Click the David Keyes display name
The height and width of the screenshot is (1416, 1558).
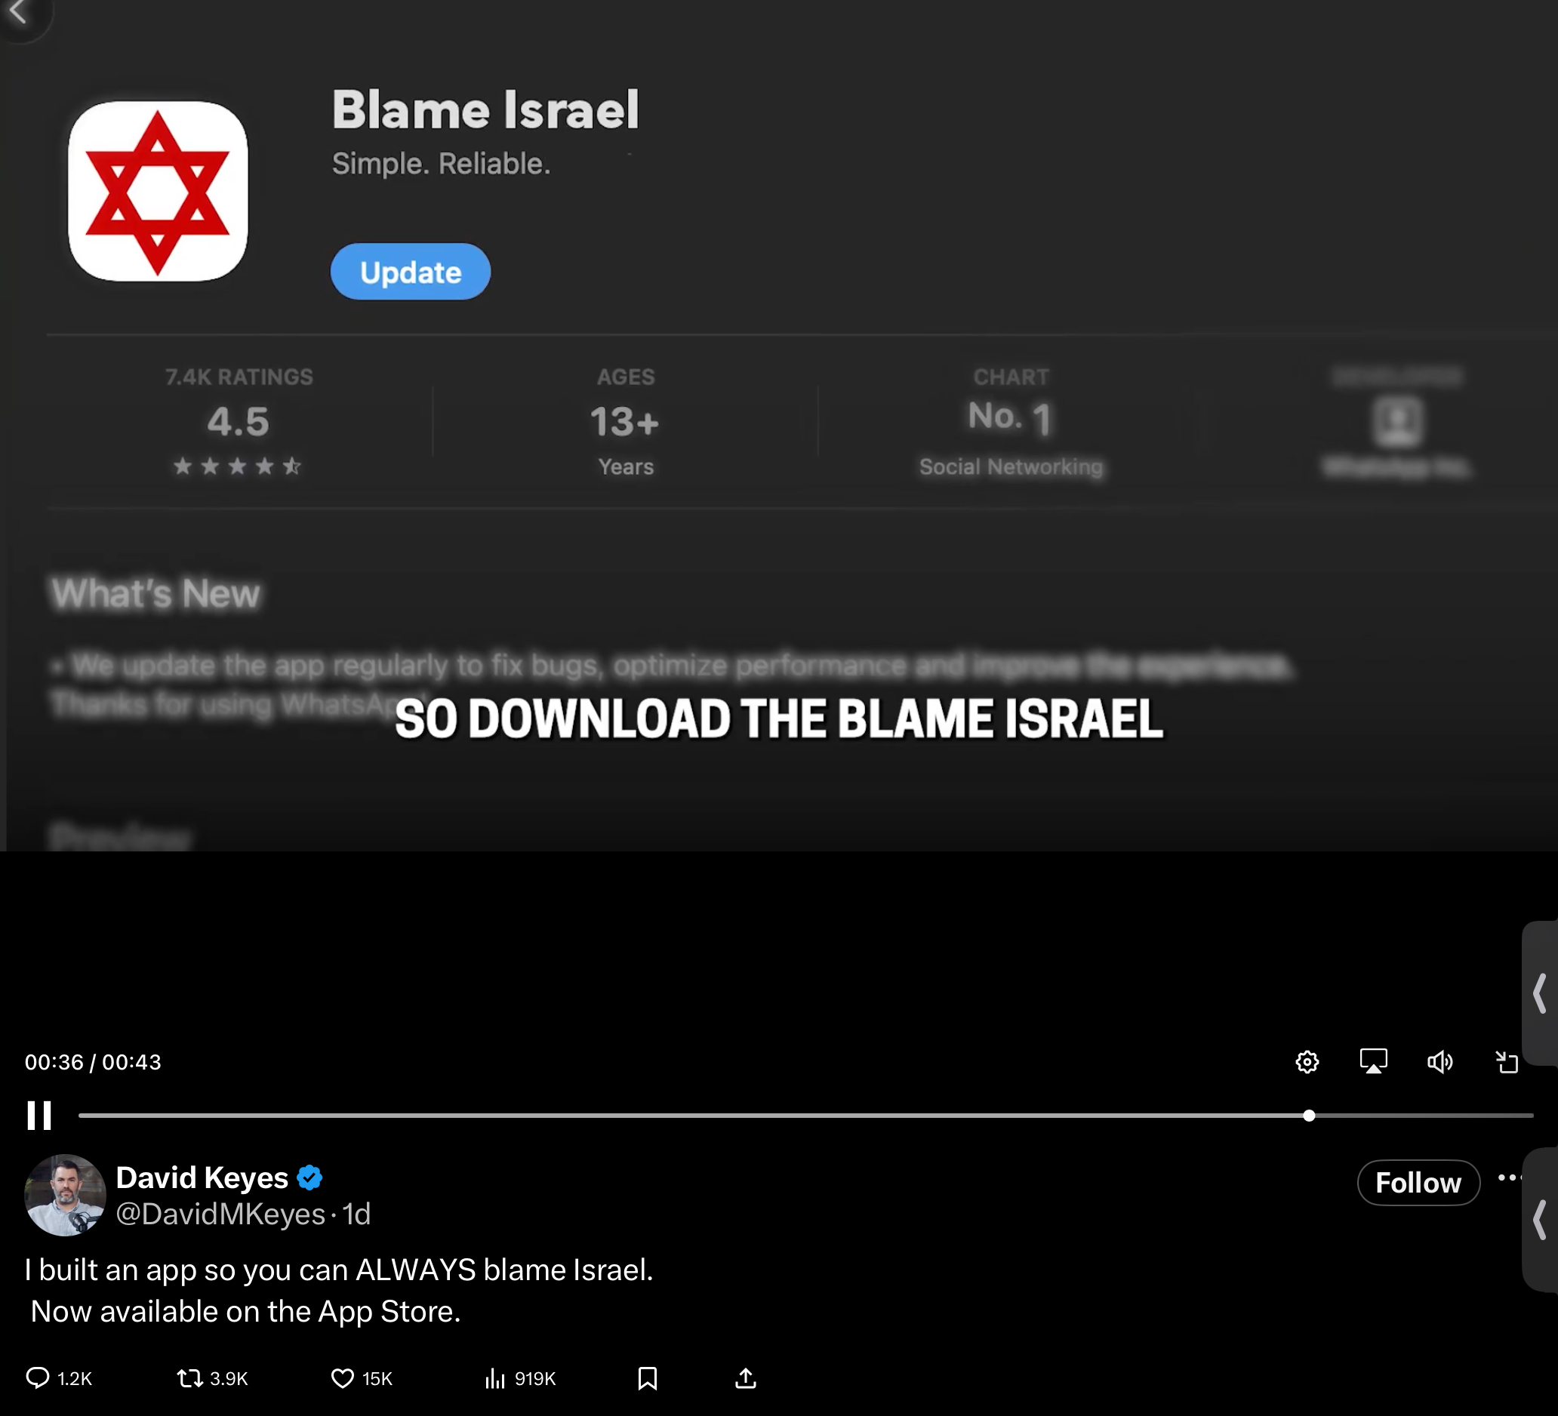click(202, 1178)
